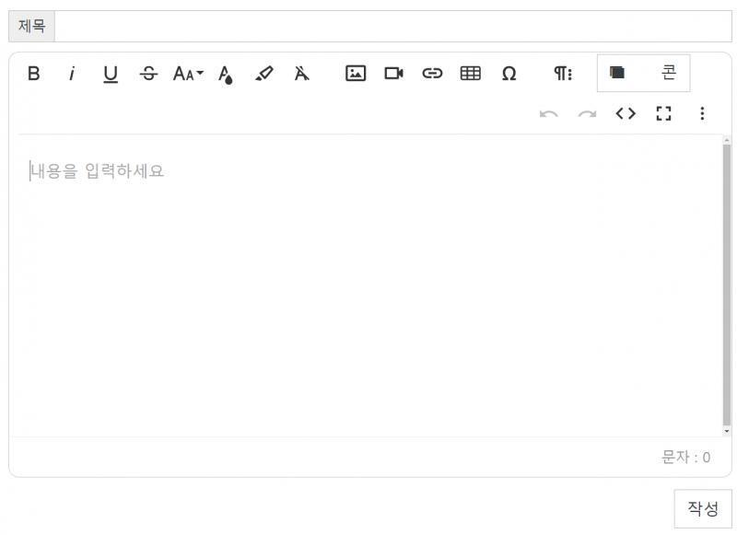Switch to HTML code view
The image size is (737, 535).
click(626, 113)
